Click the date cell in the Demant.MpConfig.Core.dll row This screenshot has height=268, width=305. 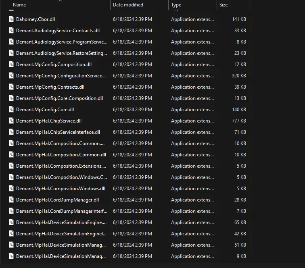click(x=132, y=109)
